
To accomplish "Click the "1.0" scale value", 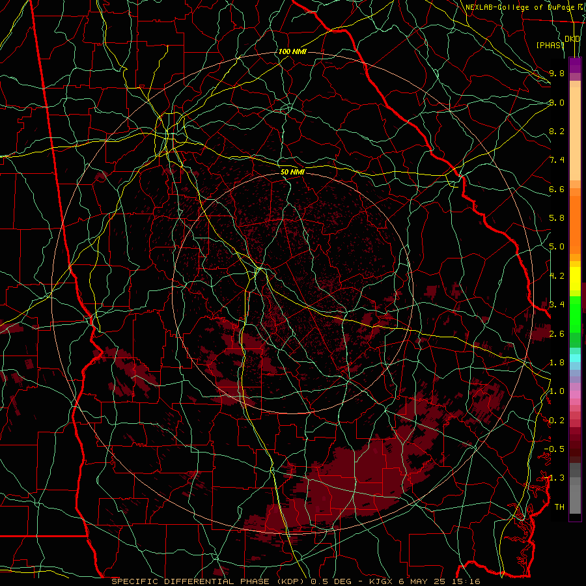I will coord(557,391).
